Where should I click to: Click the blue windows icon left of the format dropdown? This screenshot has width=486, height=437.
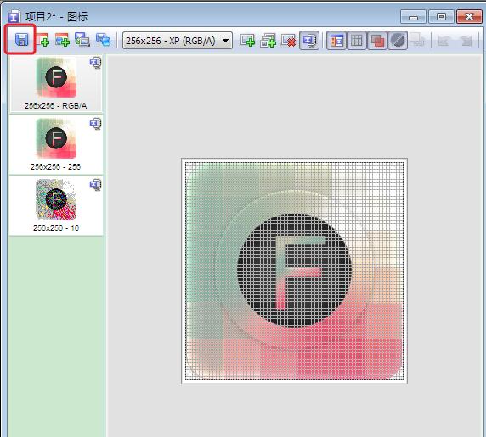click(103, 40)
